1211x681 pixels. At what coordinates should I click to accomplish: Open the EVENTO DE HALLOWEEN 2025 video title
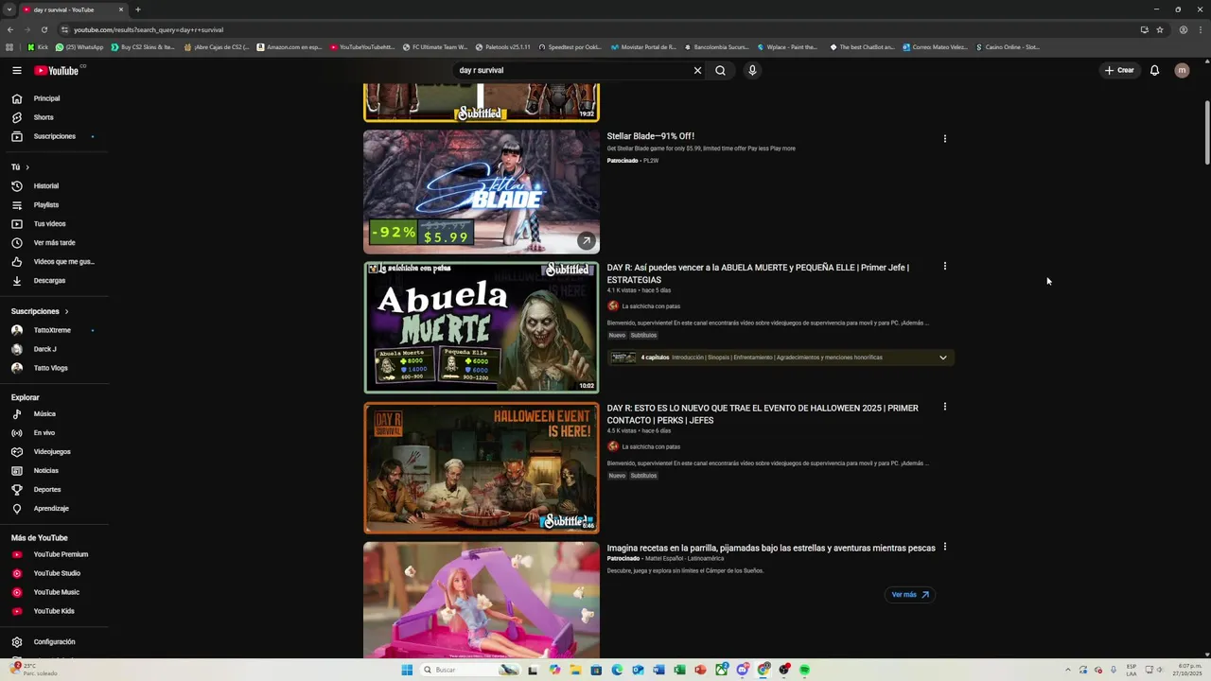[x=763, y=414]
